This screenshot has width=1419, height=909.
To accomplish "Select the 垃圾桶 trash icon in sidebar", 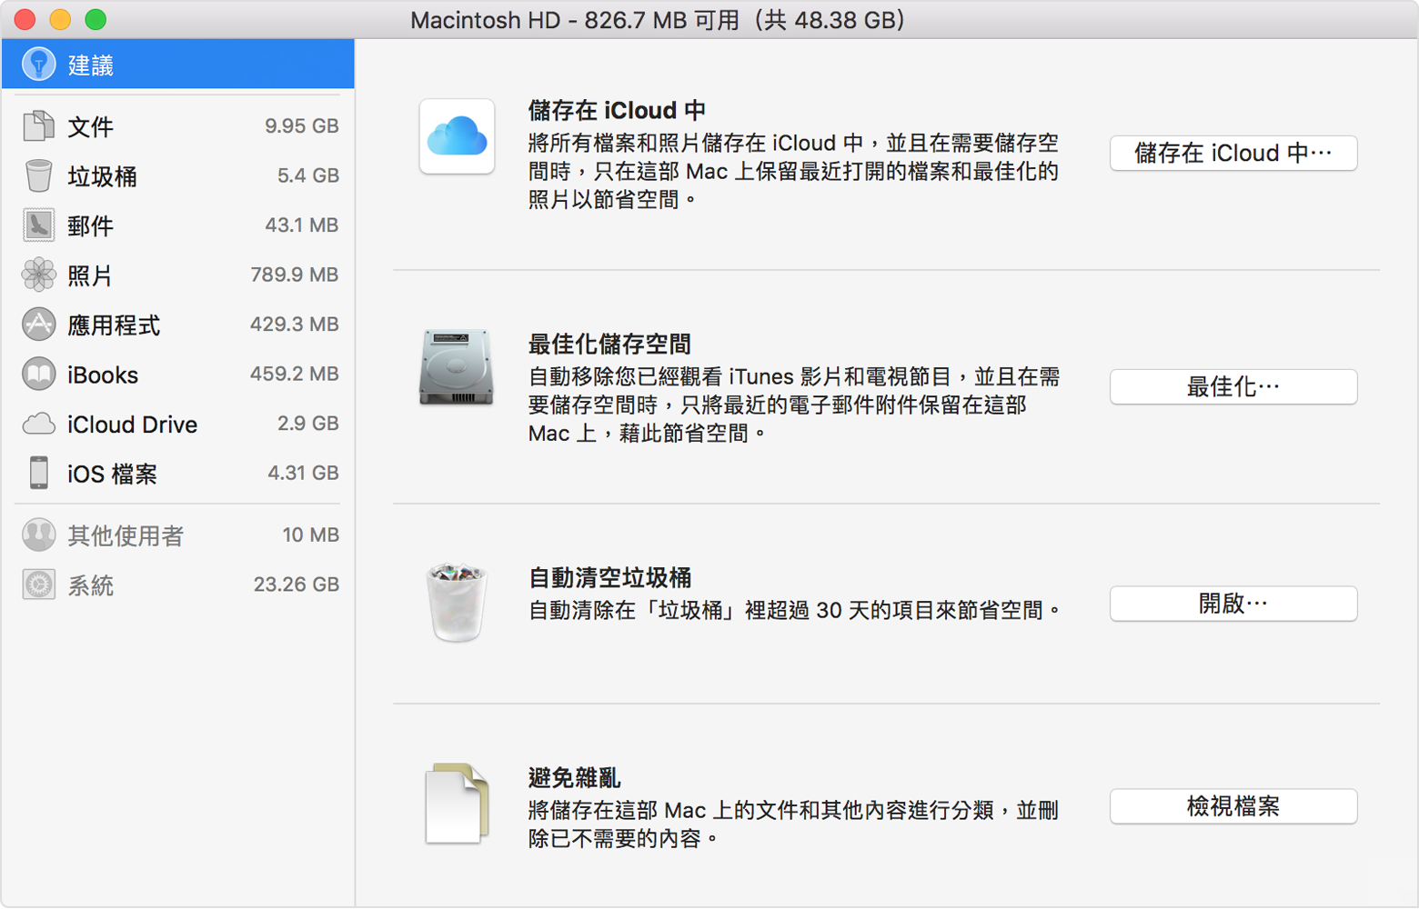I will coord(38,175).
